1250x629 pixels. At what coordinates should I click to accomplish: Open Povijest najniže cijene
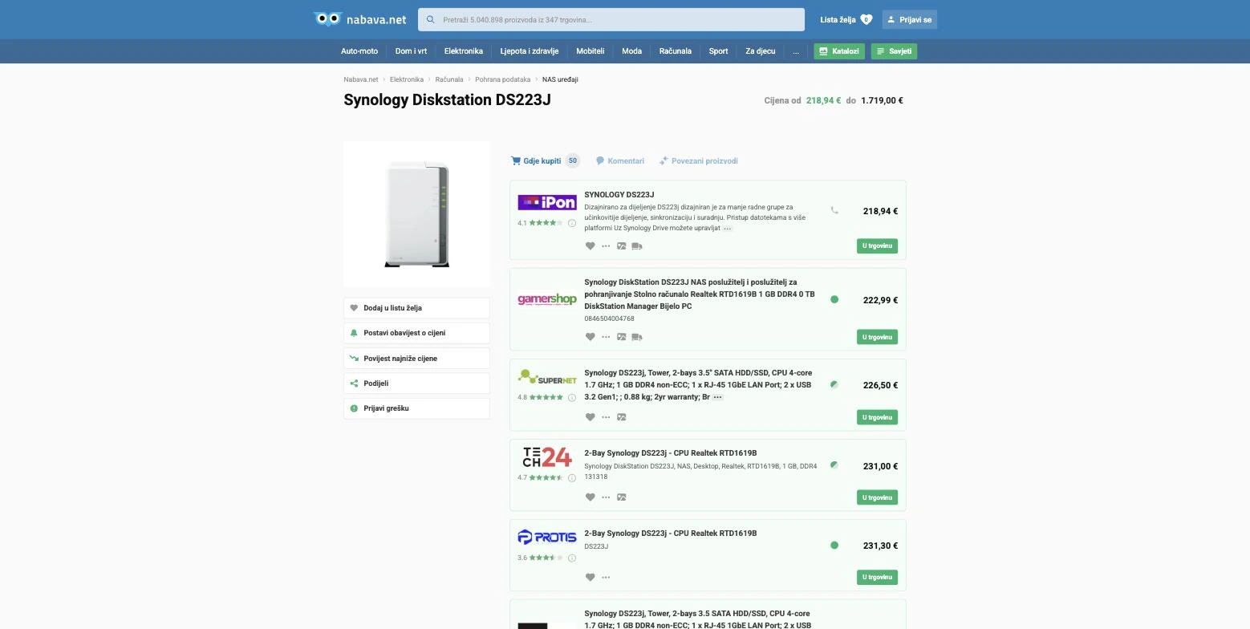(416, 359)
